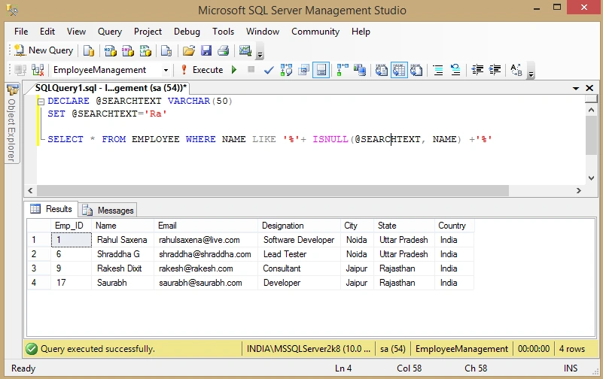Click the Save floppy disk icon
The width and height of the screenshot is (603, 379).
(x=206, y=50)
